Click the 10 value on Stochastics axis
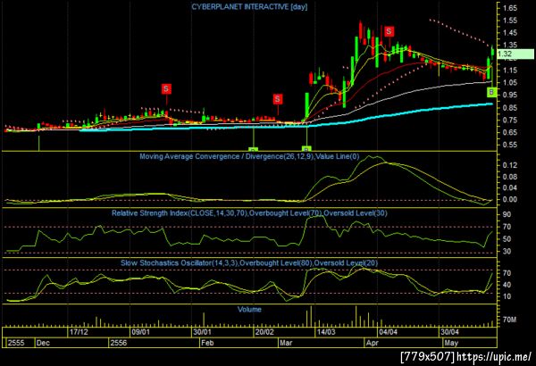Image resolution: width=536 pixels, height=366 pixels. pos(507,296)
